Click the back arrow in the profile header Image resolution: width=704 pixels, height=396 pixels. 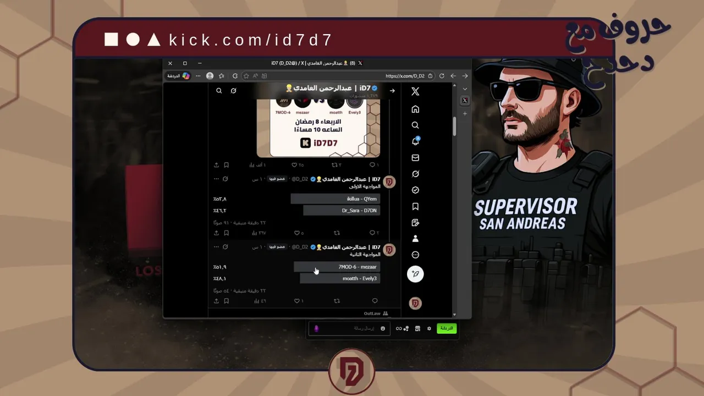pyautogui.click(x=392, y=91)
